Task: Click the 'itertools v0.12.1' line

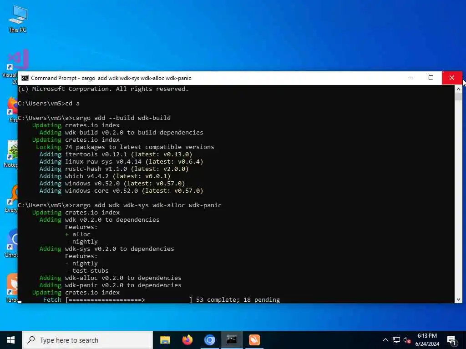Action: point(116,155)
